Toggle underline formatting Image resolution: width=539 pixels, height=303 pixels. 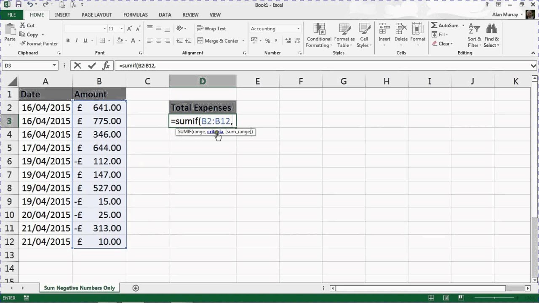coord(85,41)
